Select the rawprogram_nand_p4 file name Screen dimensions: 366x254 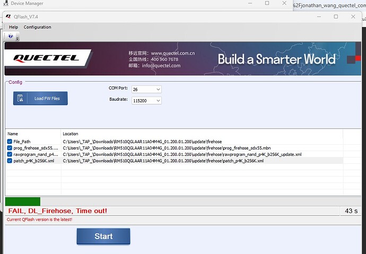pyautogui.click(x=36, y=154)
